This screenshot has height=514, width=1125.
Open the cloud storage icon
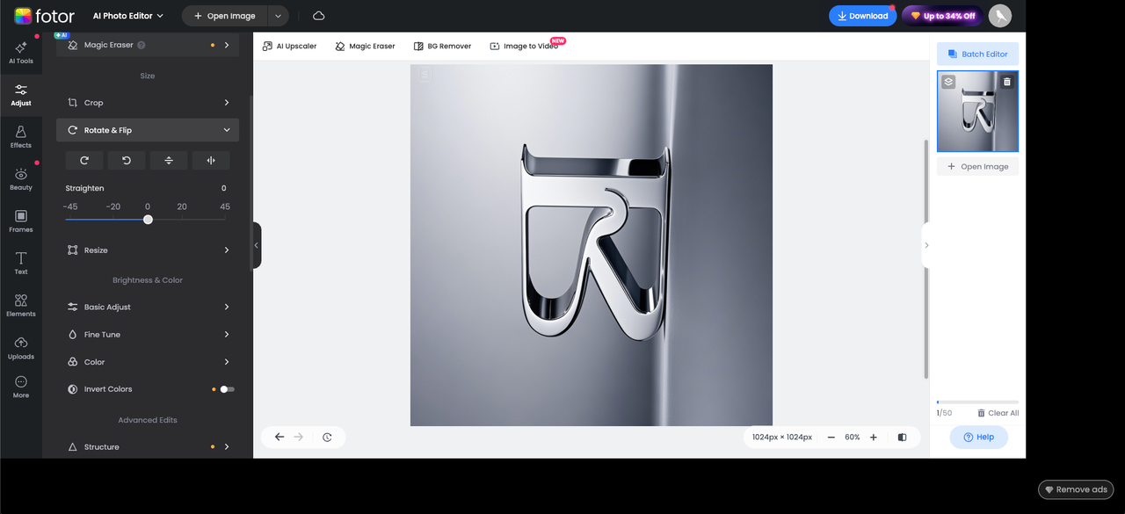coord(318,16)
